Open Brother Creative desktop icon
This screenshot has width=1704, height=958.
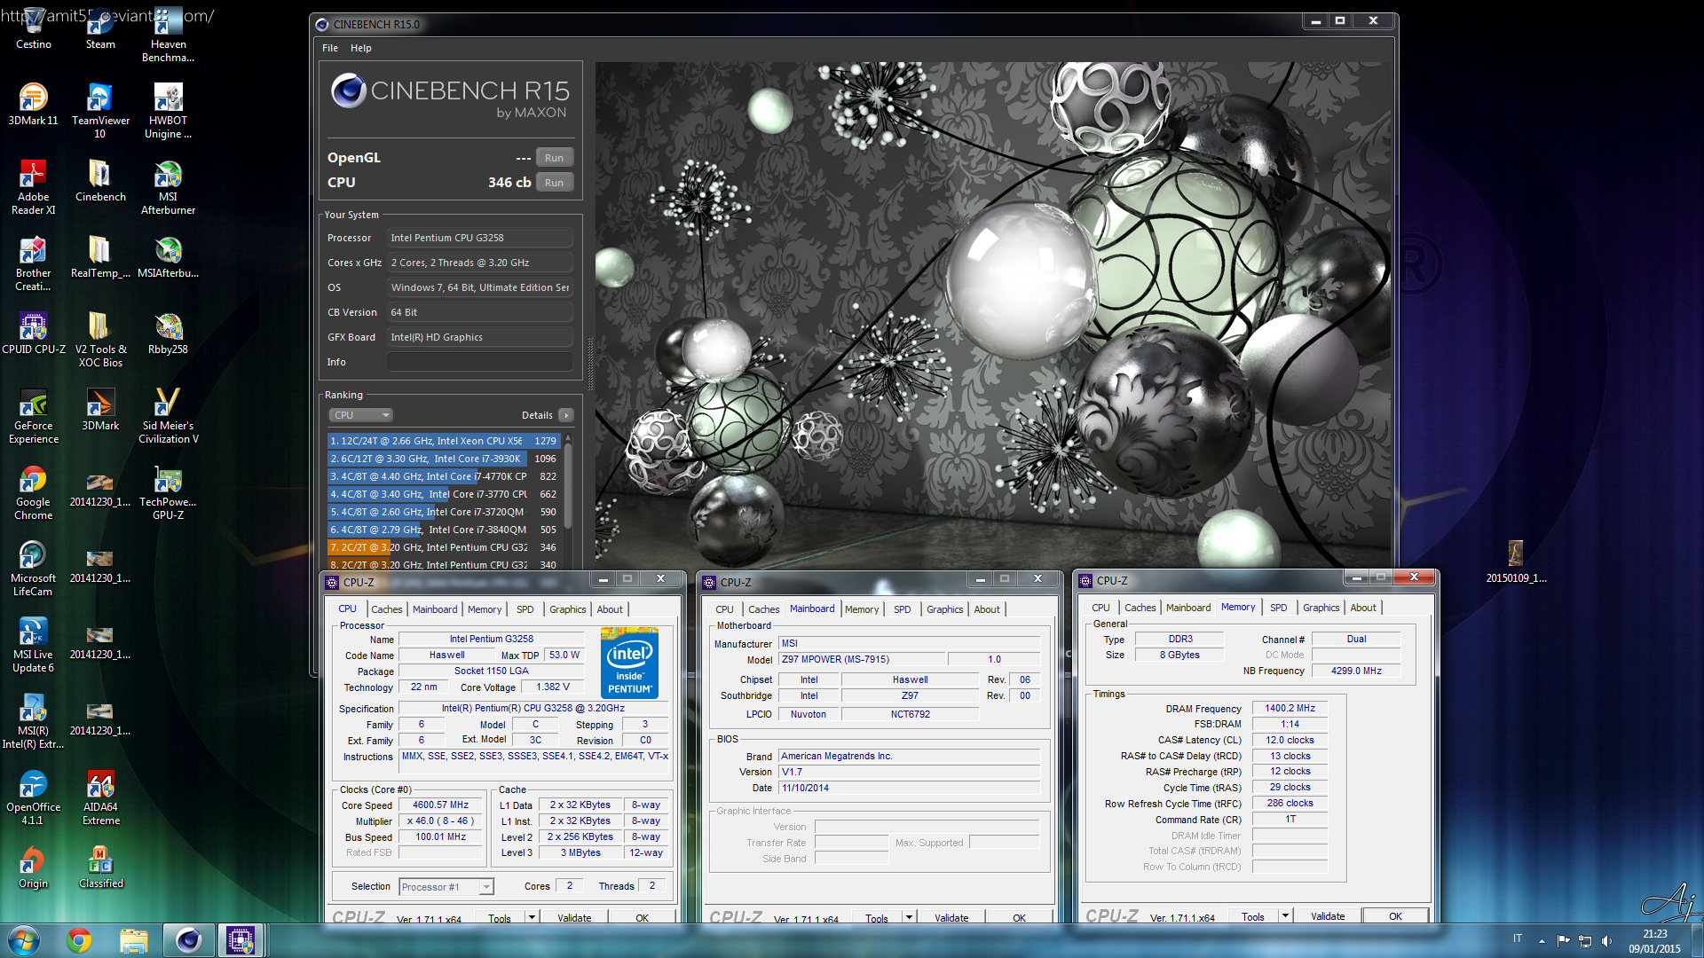pyautogui.click(x=33, y=263)
